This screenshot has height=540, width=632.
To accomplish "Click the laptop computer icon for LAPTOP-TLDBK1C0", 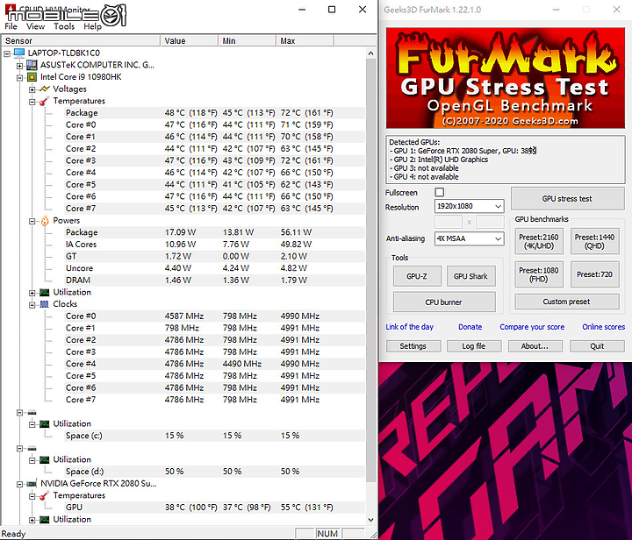I will pyautogui.click(x=19, y=53).
